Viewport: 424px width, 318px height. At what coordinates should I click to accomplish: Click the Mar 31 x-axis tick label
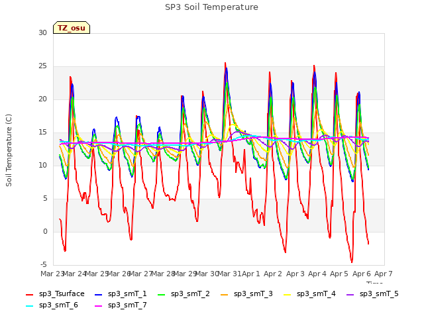click(229, 274)
